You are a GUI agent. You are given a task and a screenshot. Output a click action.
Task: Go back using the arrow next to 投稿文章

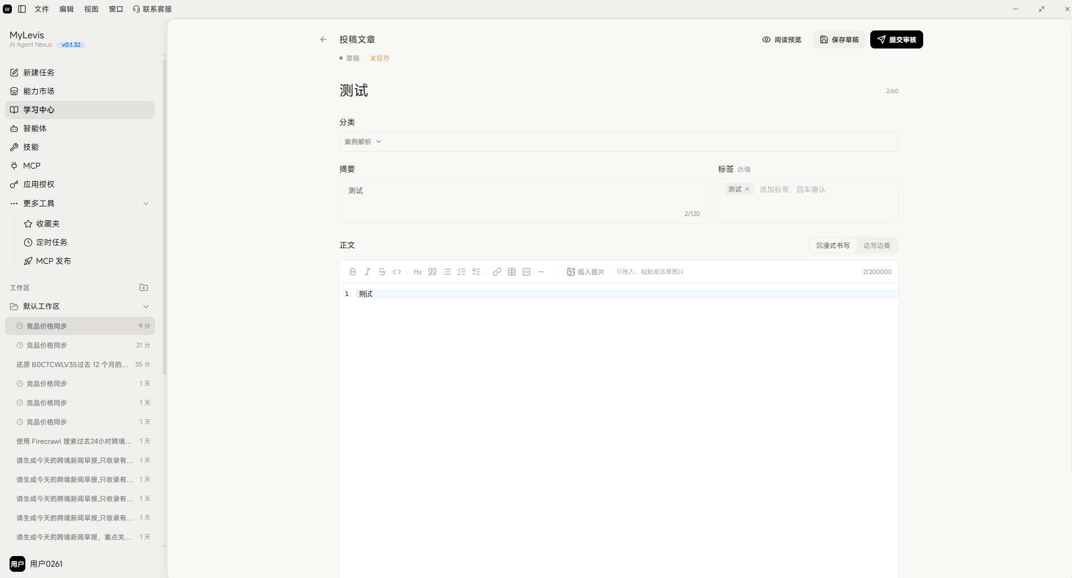(324, 39)
